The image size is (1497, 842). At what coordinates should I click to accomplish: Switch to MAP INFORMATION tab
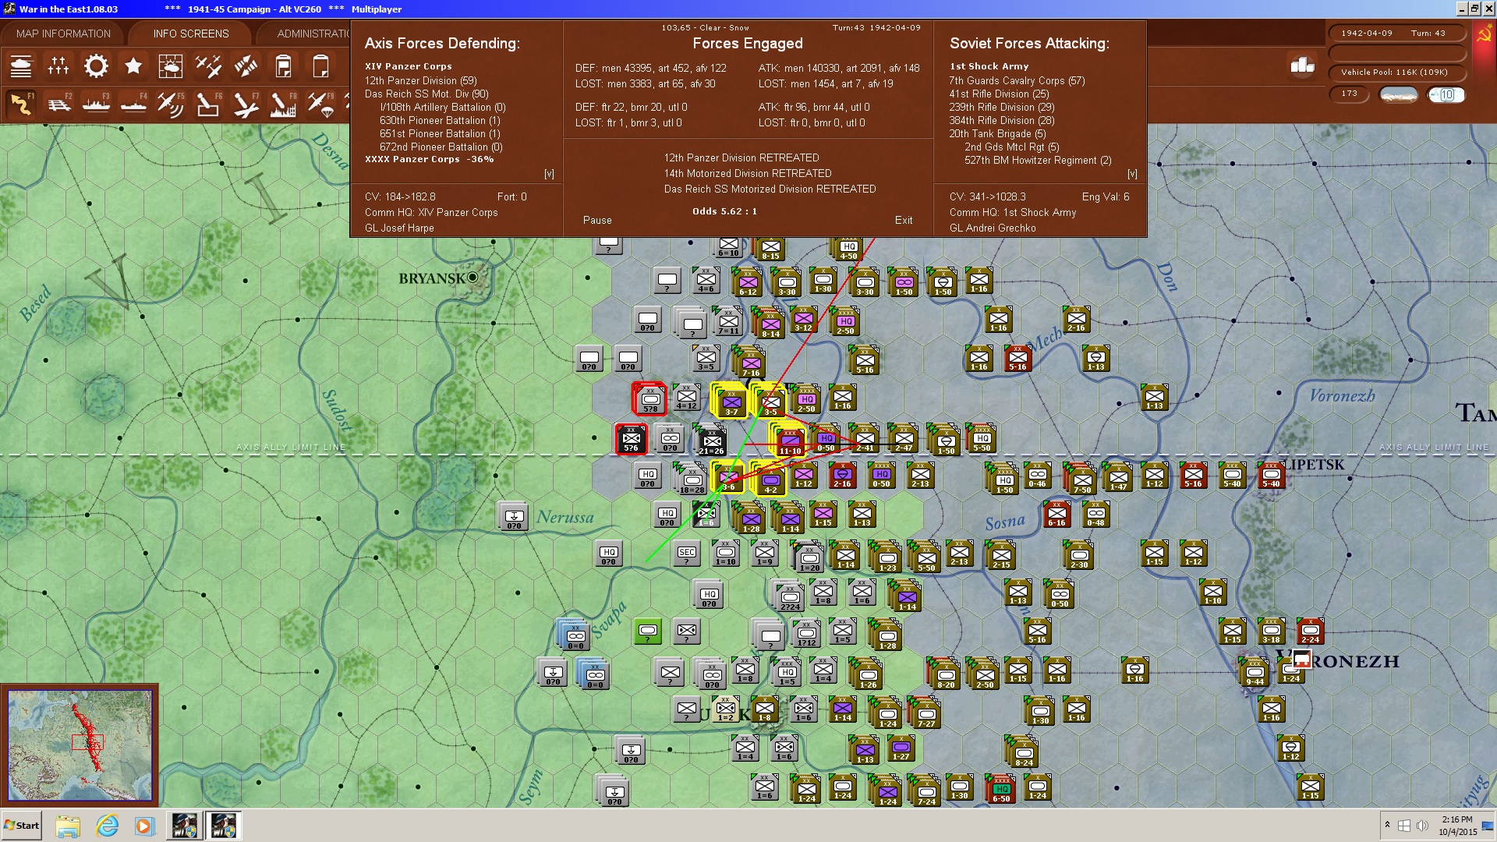click(63, 34)
